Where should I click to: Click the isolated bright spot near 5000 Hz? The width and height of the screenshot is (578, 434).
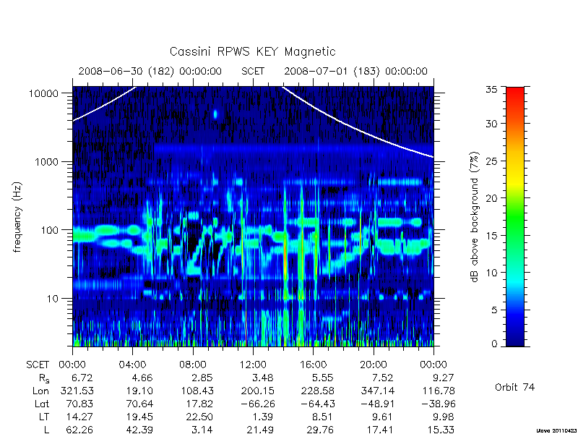[x=215, y=114]
